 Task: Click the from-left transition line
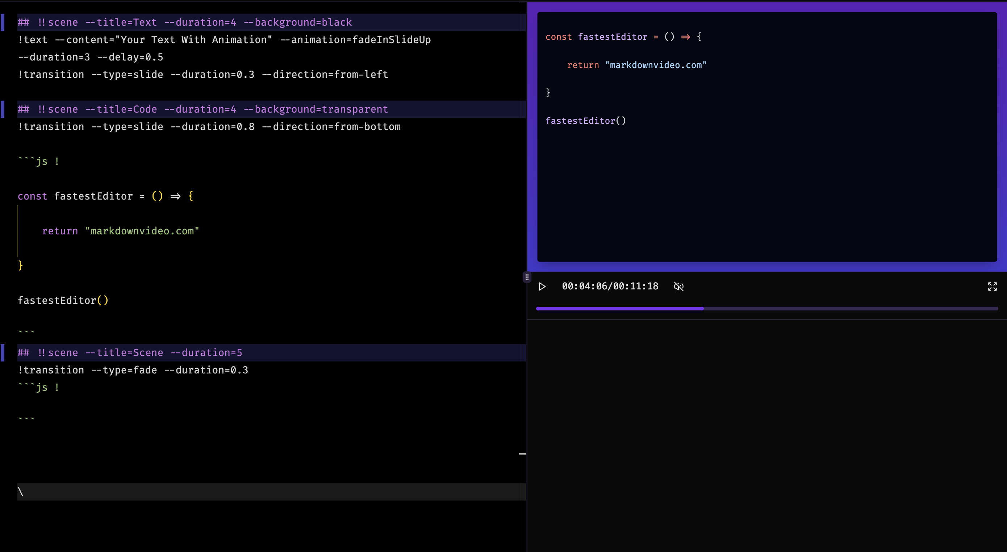[203, 74]
